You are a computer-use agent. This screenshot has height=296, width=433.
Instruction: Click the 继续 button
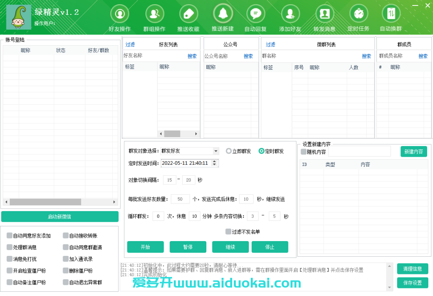click(230, 247)
